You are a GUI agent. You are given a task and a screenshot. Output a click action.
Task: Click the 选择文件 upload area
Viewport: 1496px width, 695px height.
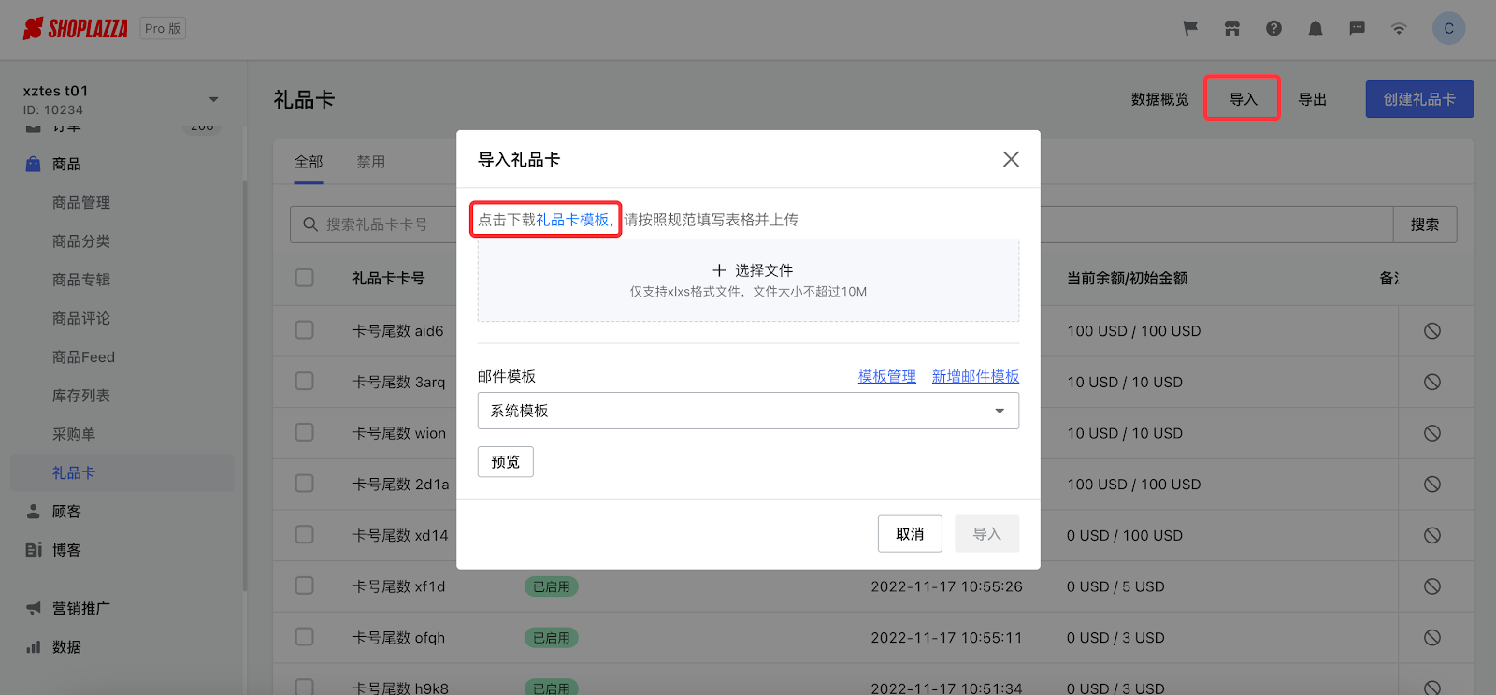[x=748, y=280]
